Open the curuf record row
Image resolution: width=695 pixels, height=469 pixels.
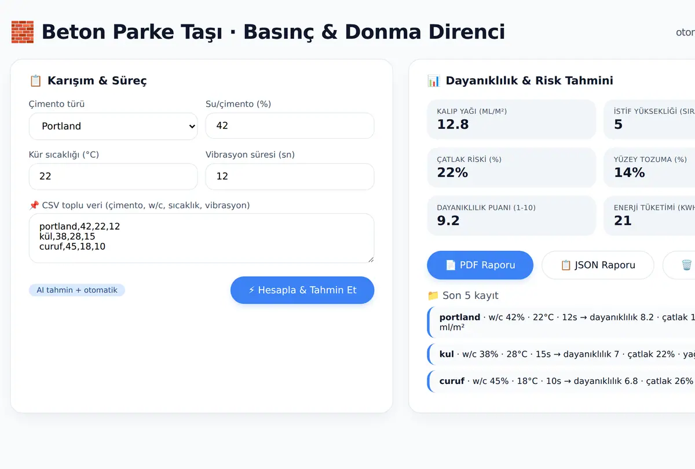[x=561, y=381]
